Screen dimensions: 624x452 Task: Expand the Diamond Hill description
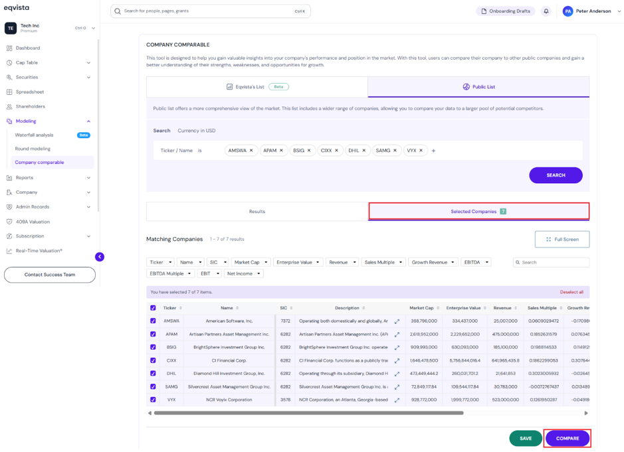coord(397,374)
